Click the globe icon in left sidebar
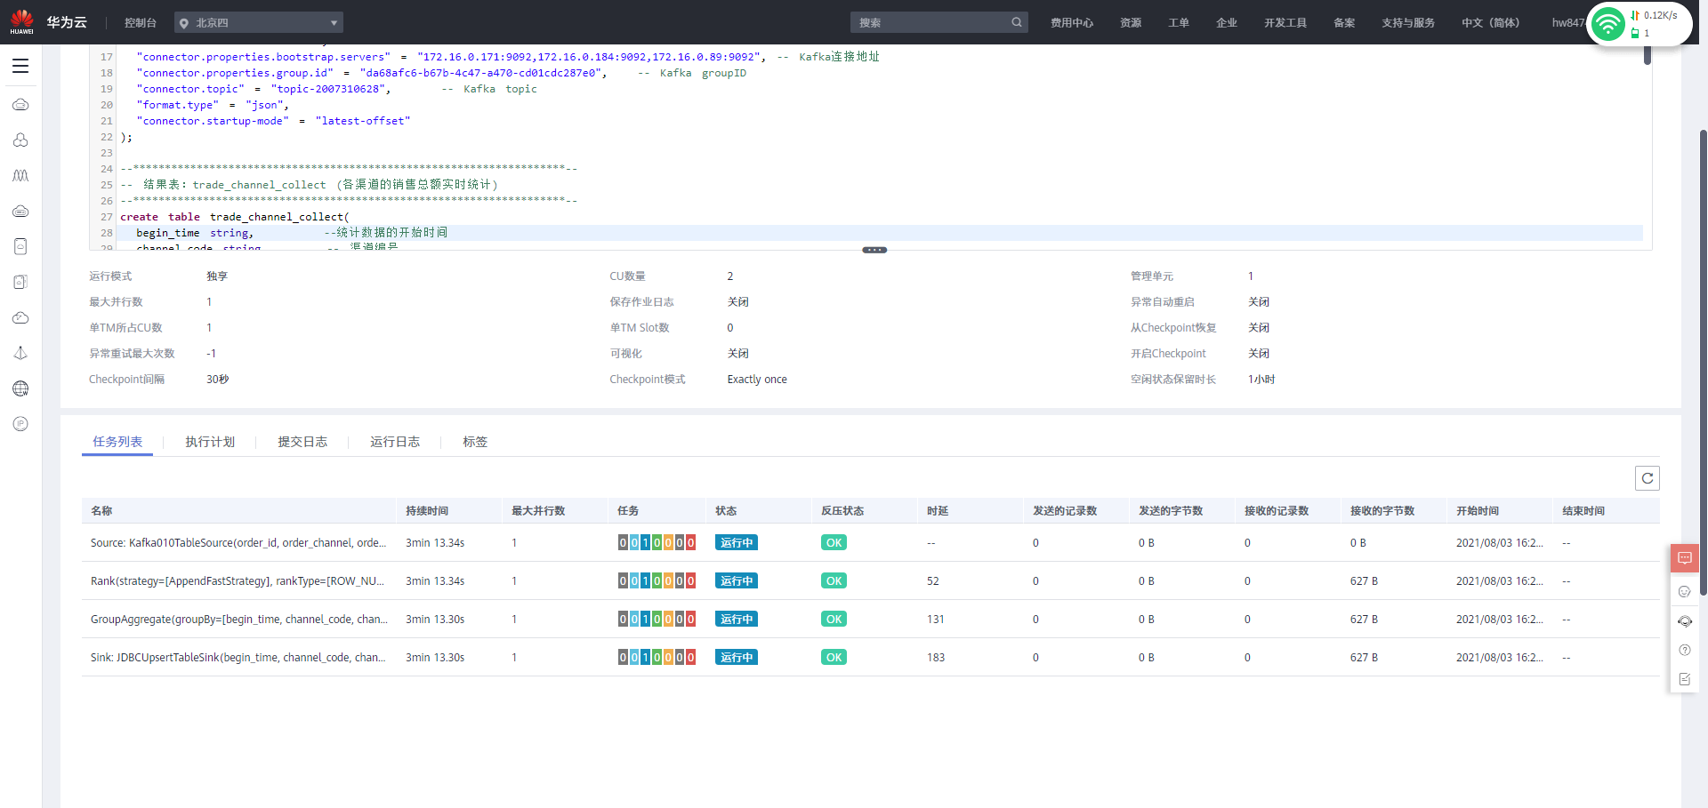1708x808 pixels. tap(20, 388)
